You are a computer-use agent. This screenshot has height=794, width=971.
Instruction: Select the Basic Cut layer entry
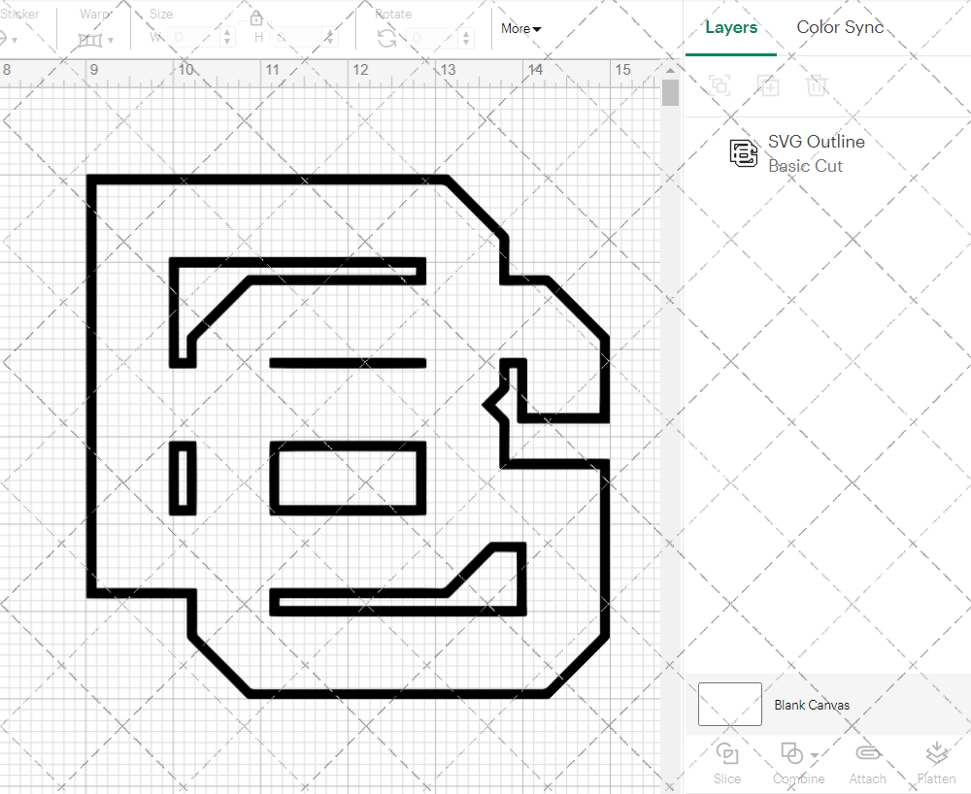[802, 166]
